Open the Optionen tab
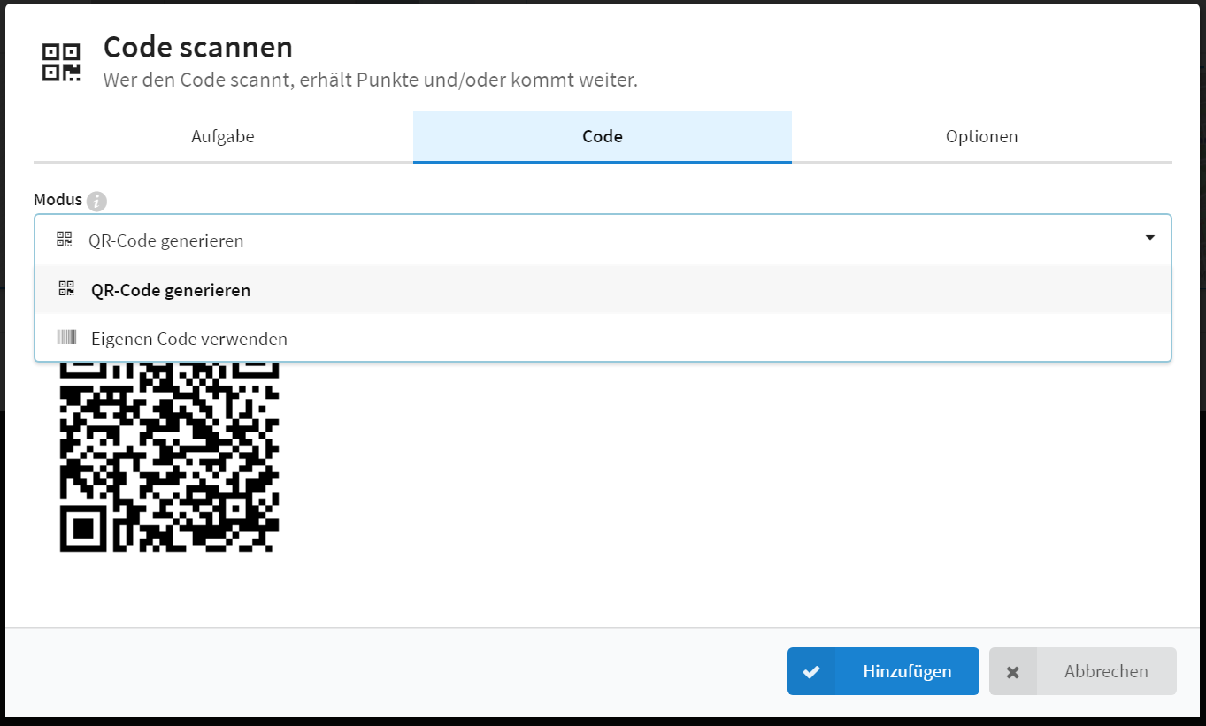 coord(981,136)
